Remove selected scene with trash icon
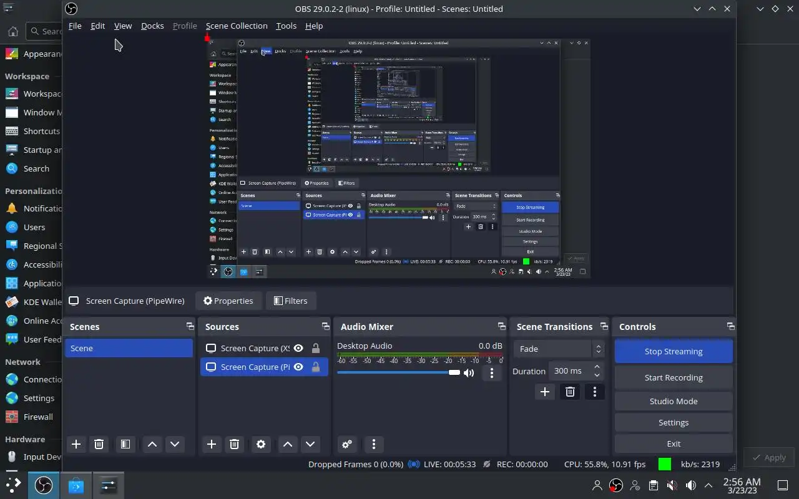The height and width of the screenshot is (499, 799). (x=99, y=444)
